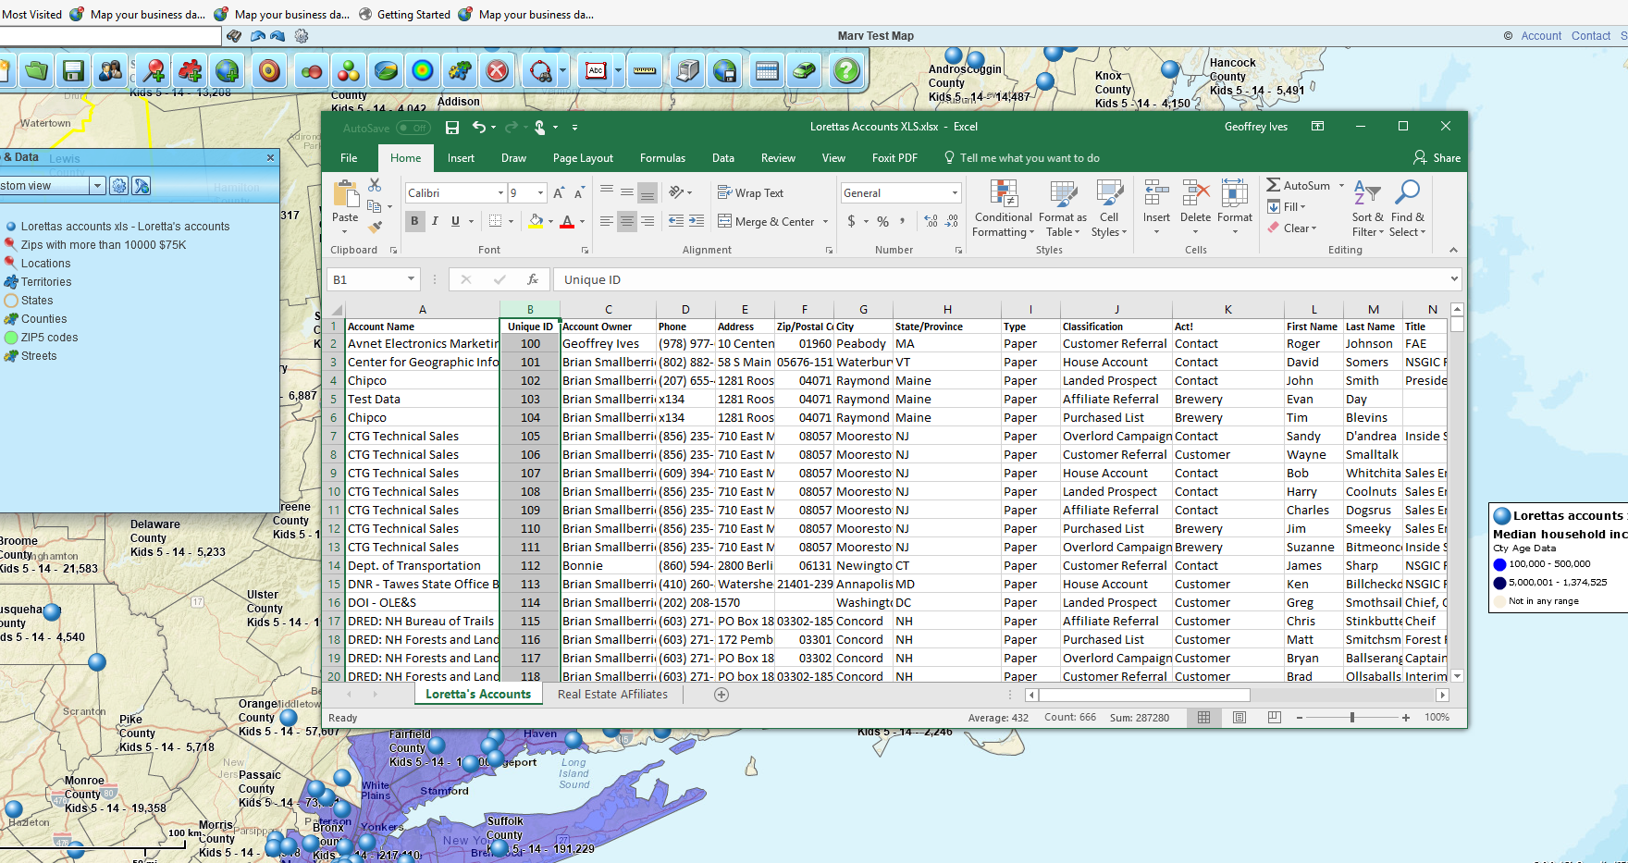Click the formula bar showing Unique ID

point(1001,279)
